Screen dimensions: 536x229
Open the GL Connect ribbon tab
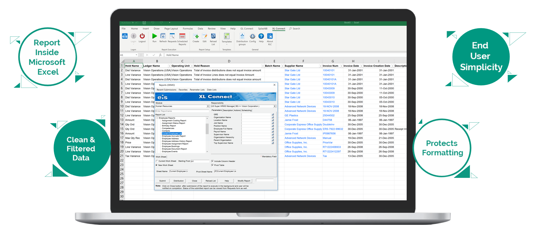247,29
